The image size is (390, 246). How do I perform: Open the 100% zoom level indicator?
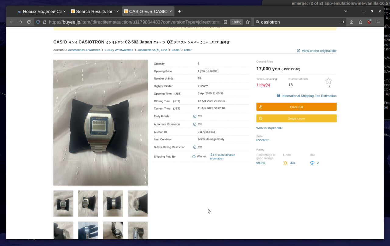(236, 22)
